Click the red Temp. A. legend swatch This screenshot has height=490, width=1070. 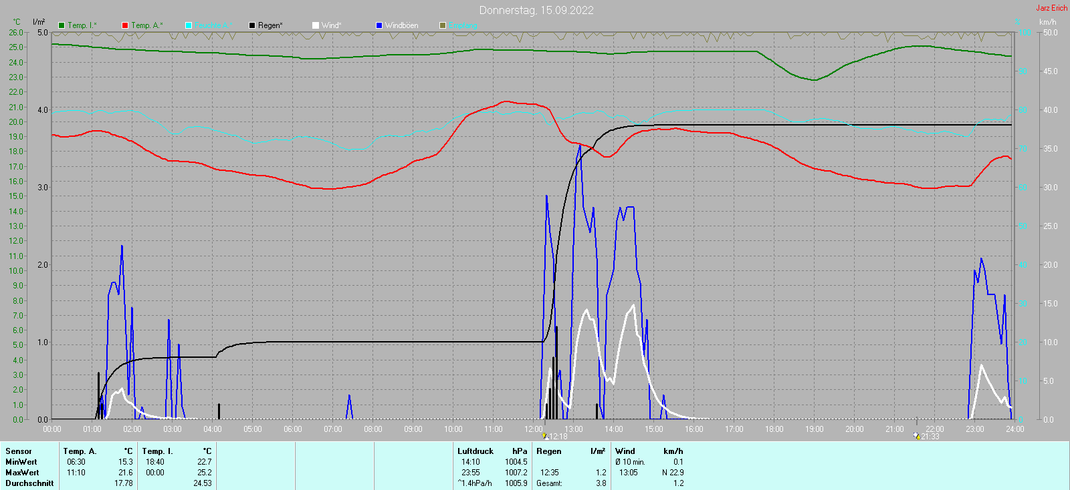point(125,25)
